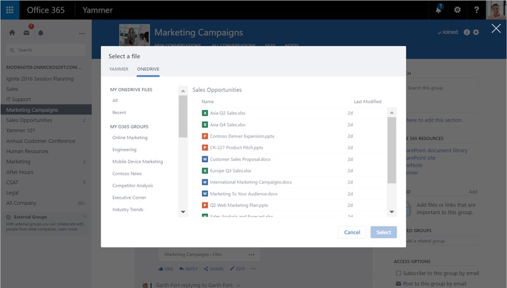
Task: Check Subscribe to this group by email
Action: pyautogui.click(x=397, y=273)
